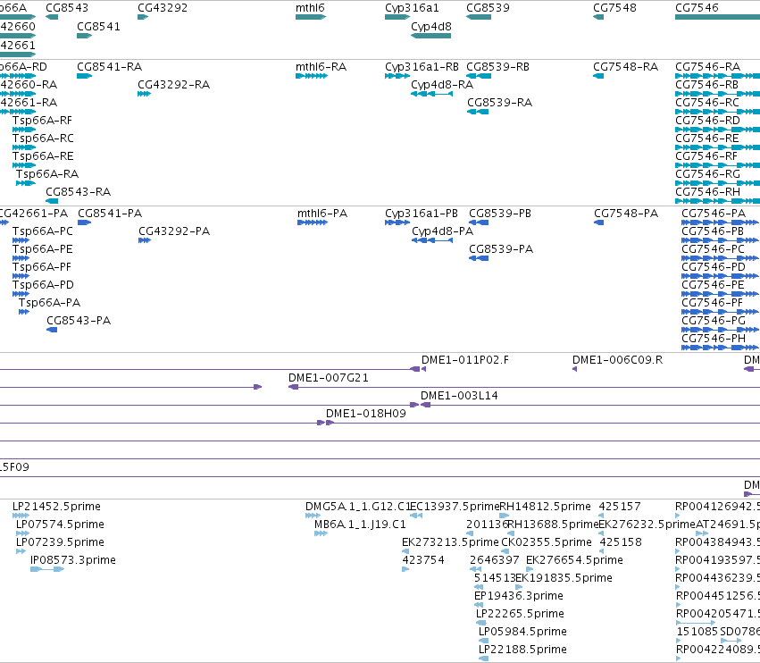760x663 pixels.
Task: Select protein CG8543-PA
Action: pyautogui.click(x=79, y=321)
